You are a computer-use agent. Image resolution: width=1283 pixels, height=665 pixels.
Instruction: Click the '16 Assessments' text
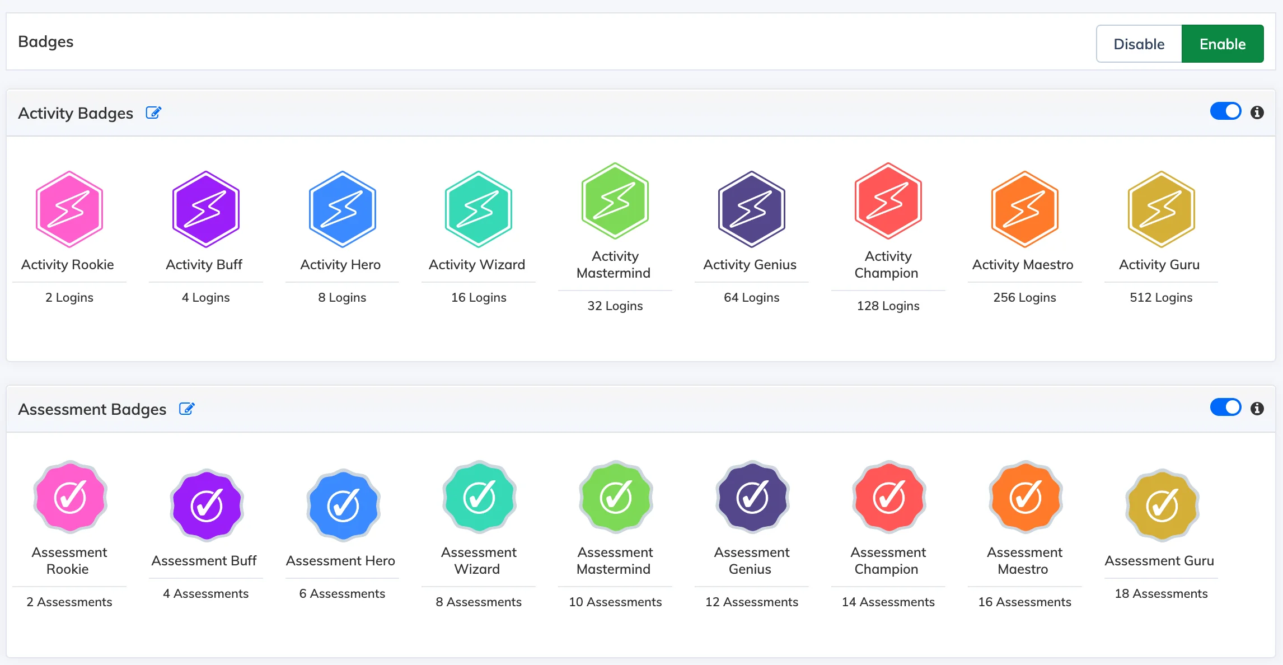pos(1025,602)
